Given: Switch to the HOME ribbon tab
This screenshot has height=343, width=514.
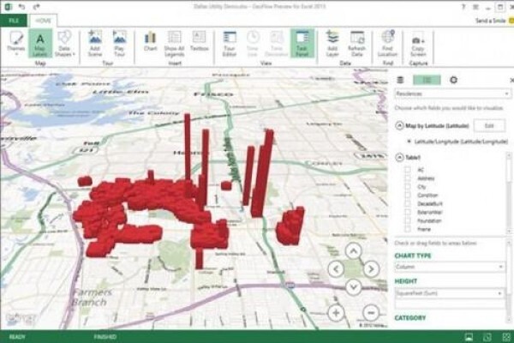Looking at the screenshot, I should (44, 21).
